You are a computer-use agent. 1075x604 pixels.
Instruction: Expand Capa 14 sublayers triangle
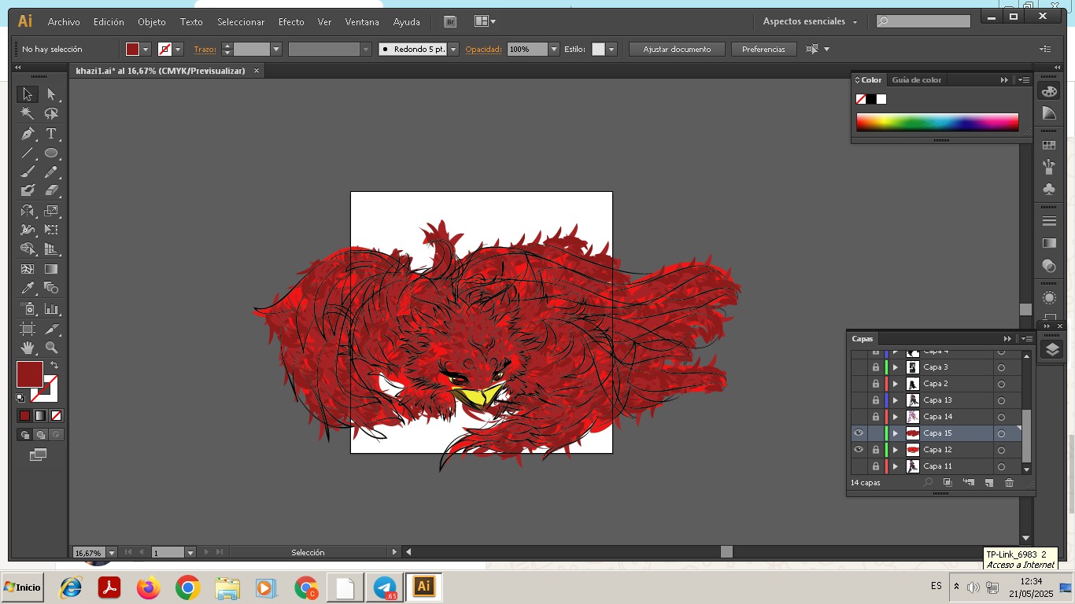pos(895,417)
